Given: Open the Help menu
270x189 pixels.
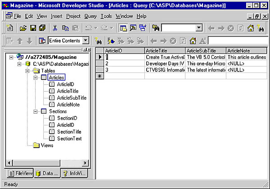Looking at the screenshot, I should click(x=141, y=16).
